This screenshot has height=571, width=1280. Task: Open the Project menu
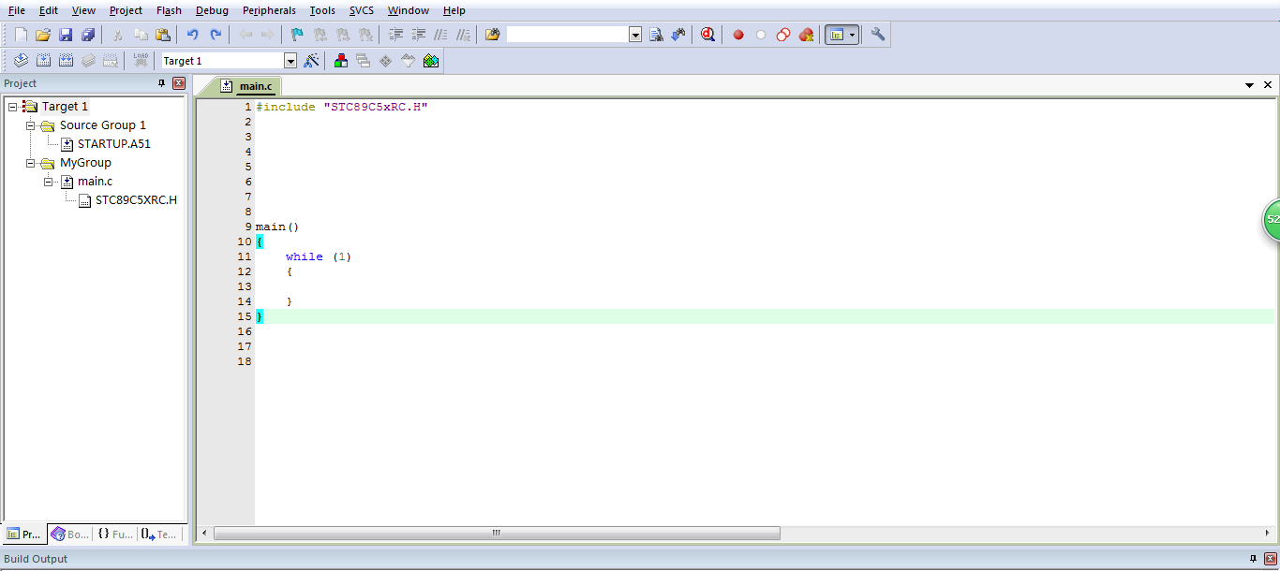click(126, 10)
